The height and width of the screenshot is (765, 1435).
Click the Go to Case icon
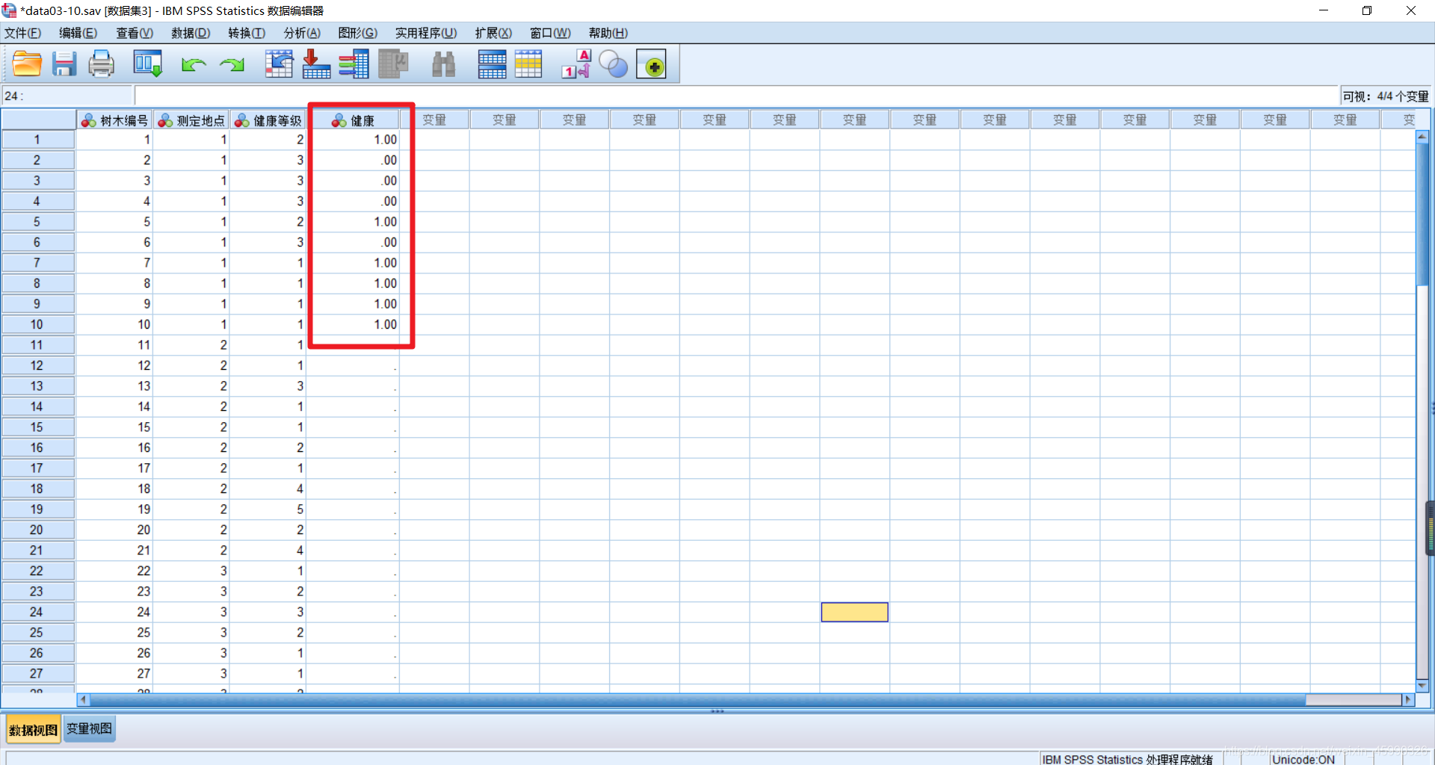[x=279, y=64]
